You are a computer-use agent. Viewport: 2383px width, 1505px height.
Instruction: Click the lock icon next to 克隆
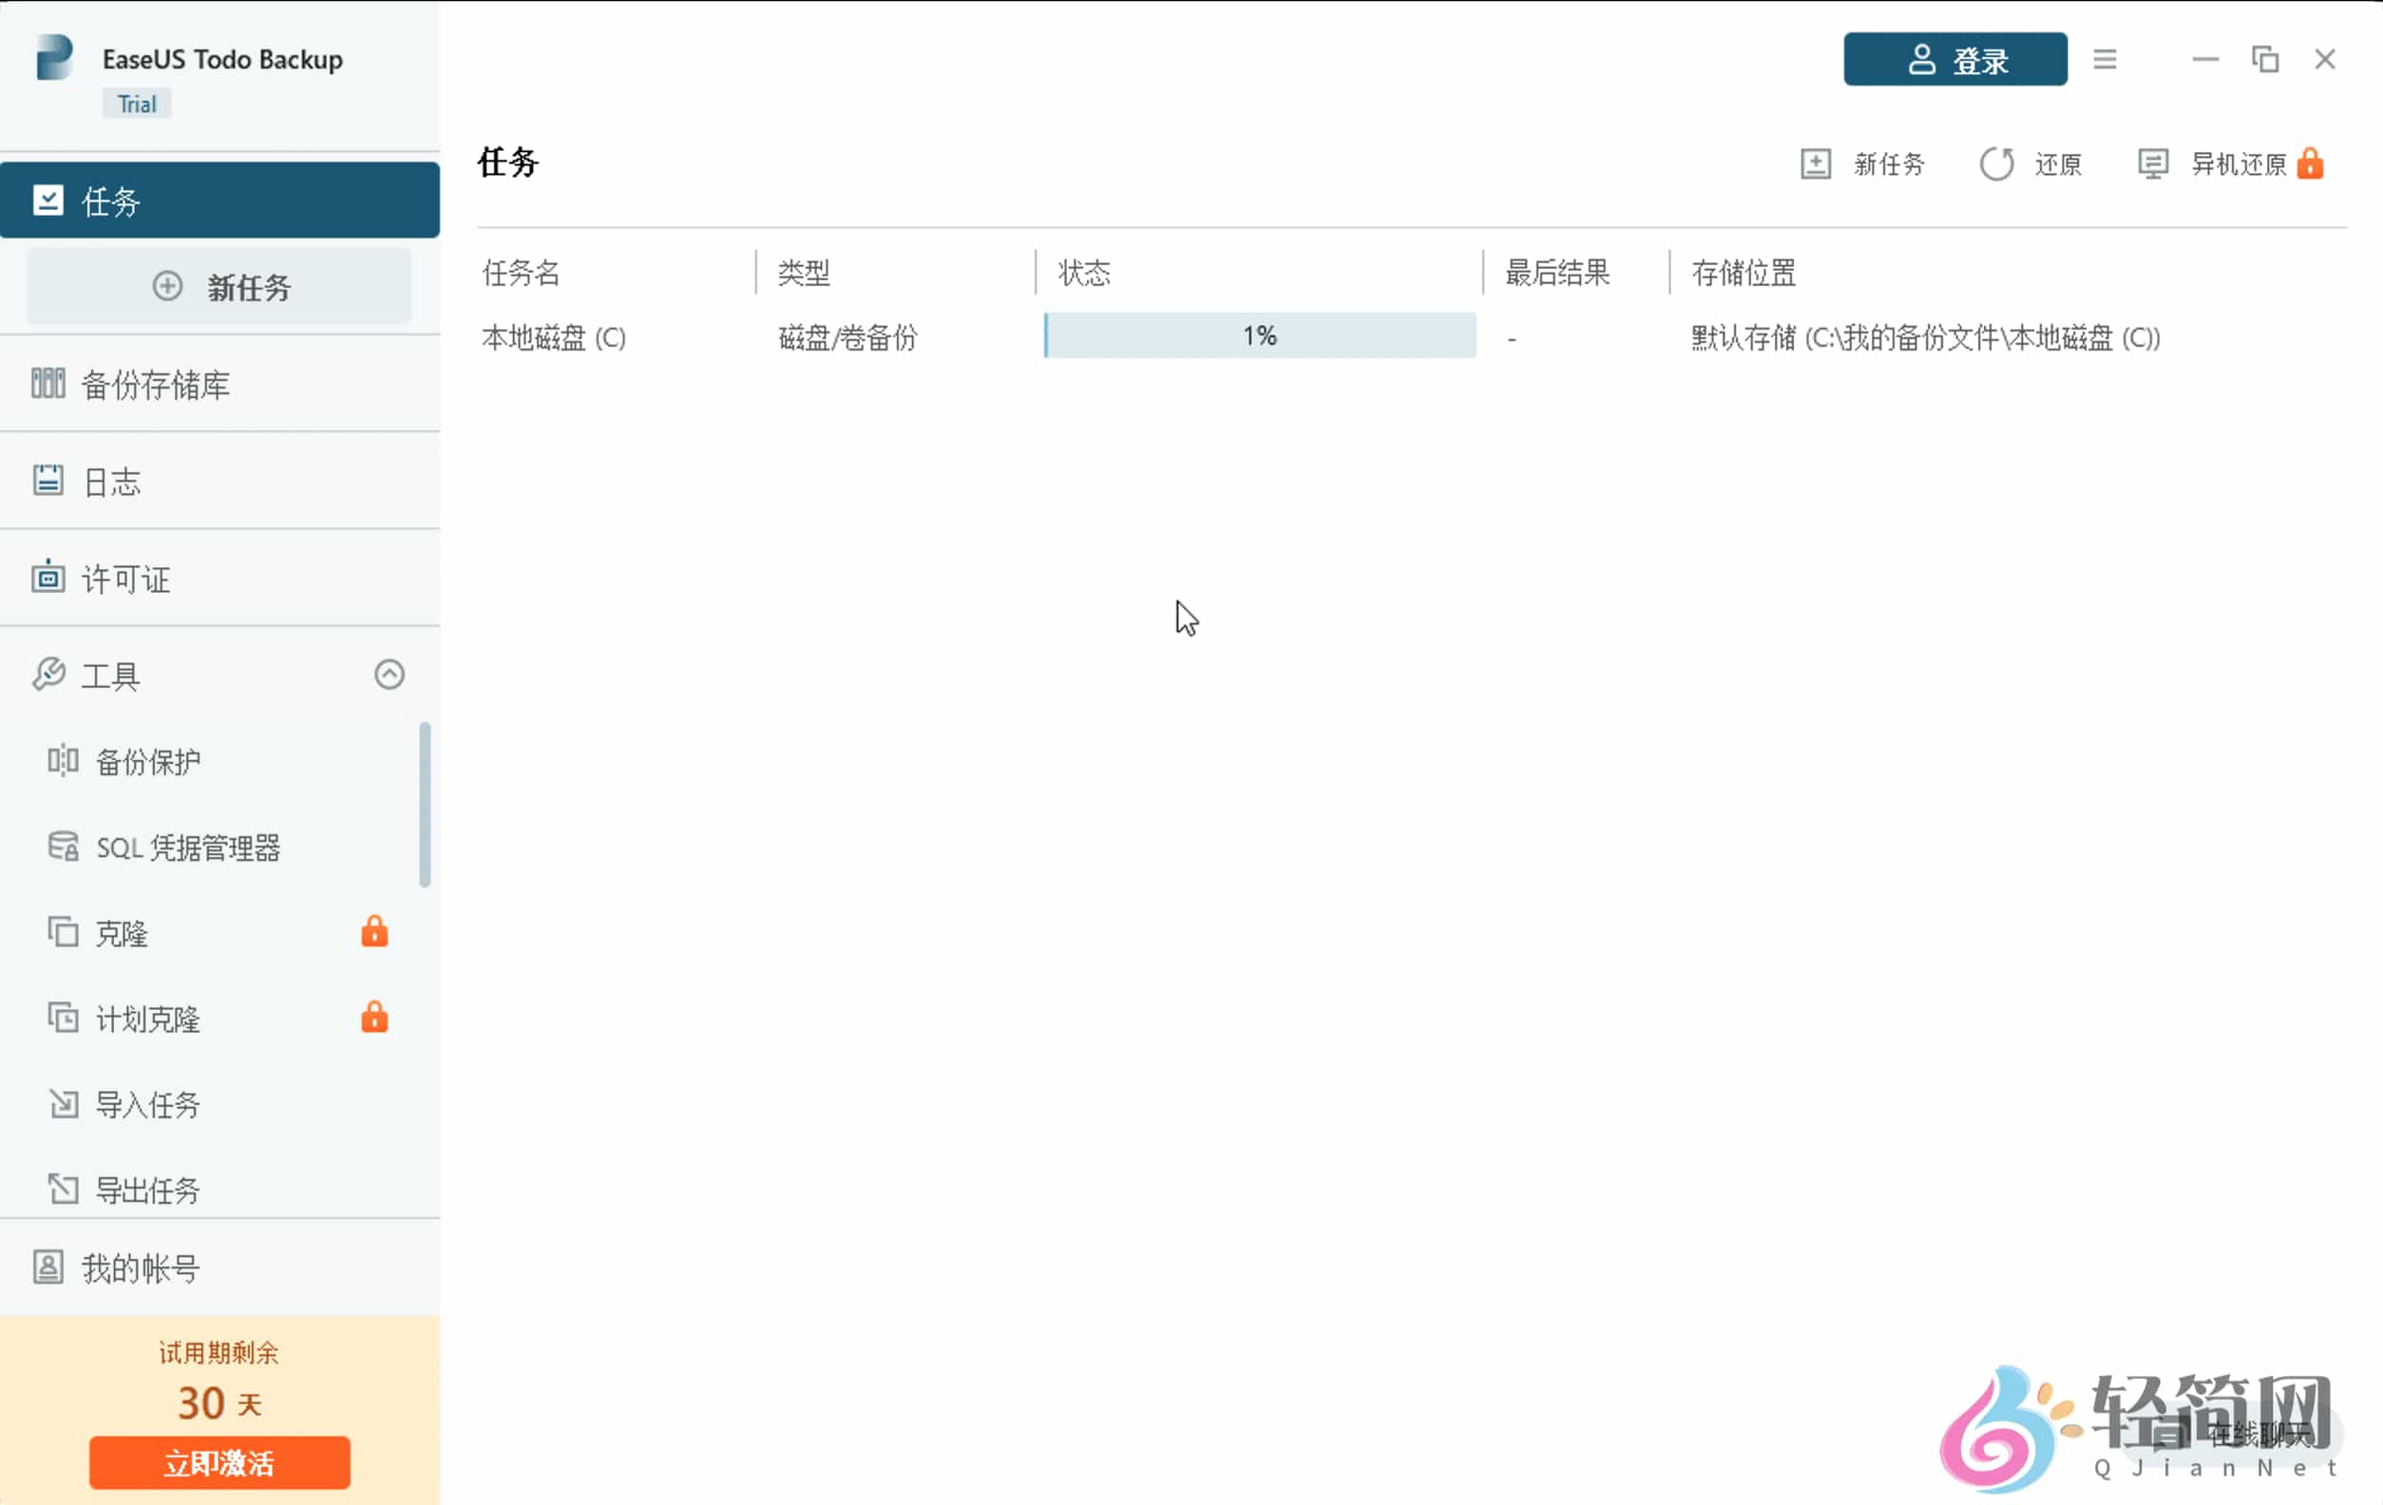point(374,931)
